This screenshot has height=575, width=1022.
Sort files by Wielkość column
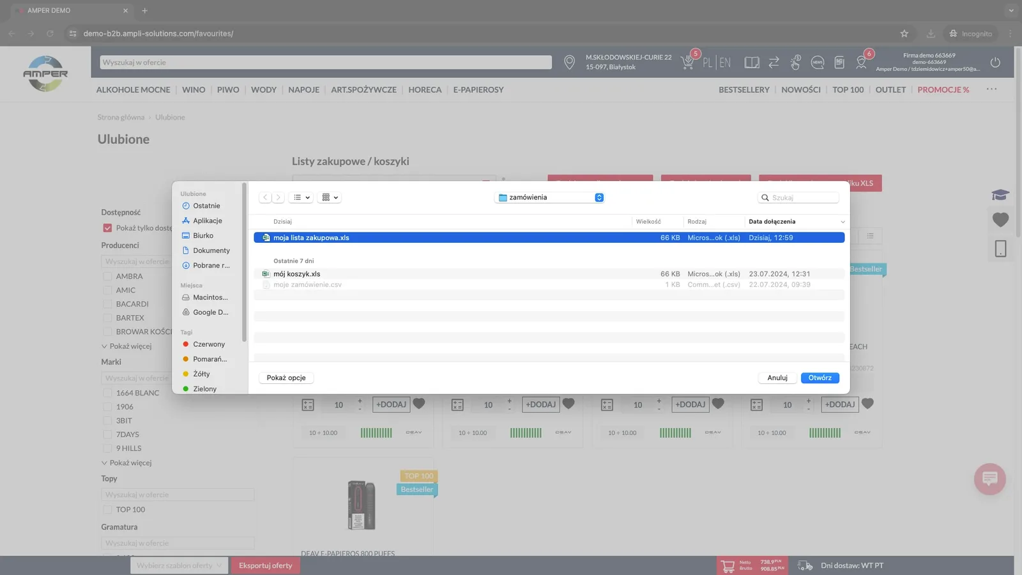[x=648, y=222]
